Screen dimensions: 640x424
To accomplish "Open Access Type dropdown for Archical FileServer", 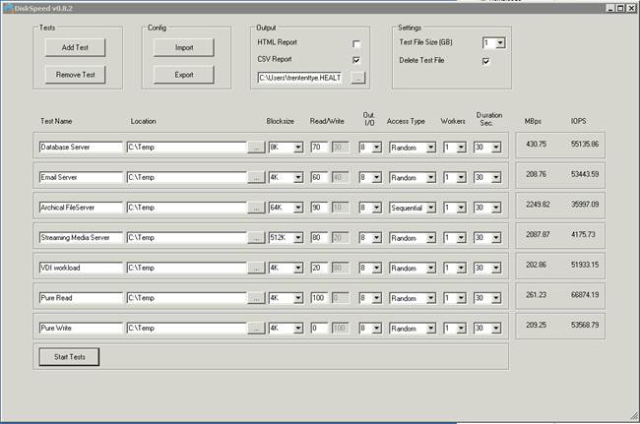I will pyautogui.click(x=428, y=208).
